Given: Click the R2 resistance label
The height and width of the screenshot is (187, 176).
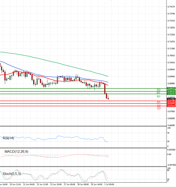Looking at the screenshot, I should point(158,93).
